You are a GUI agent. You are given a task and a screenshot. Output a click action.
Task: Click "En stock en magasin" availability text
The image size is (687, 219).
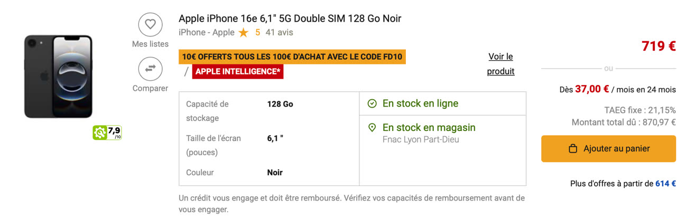pos(429,128)
